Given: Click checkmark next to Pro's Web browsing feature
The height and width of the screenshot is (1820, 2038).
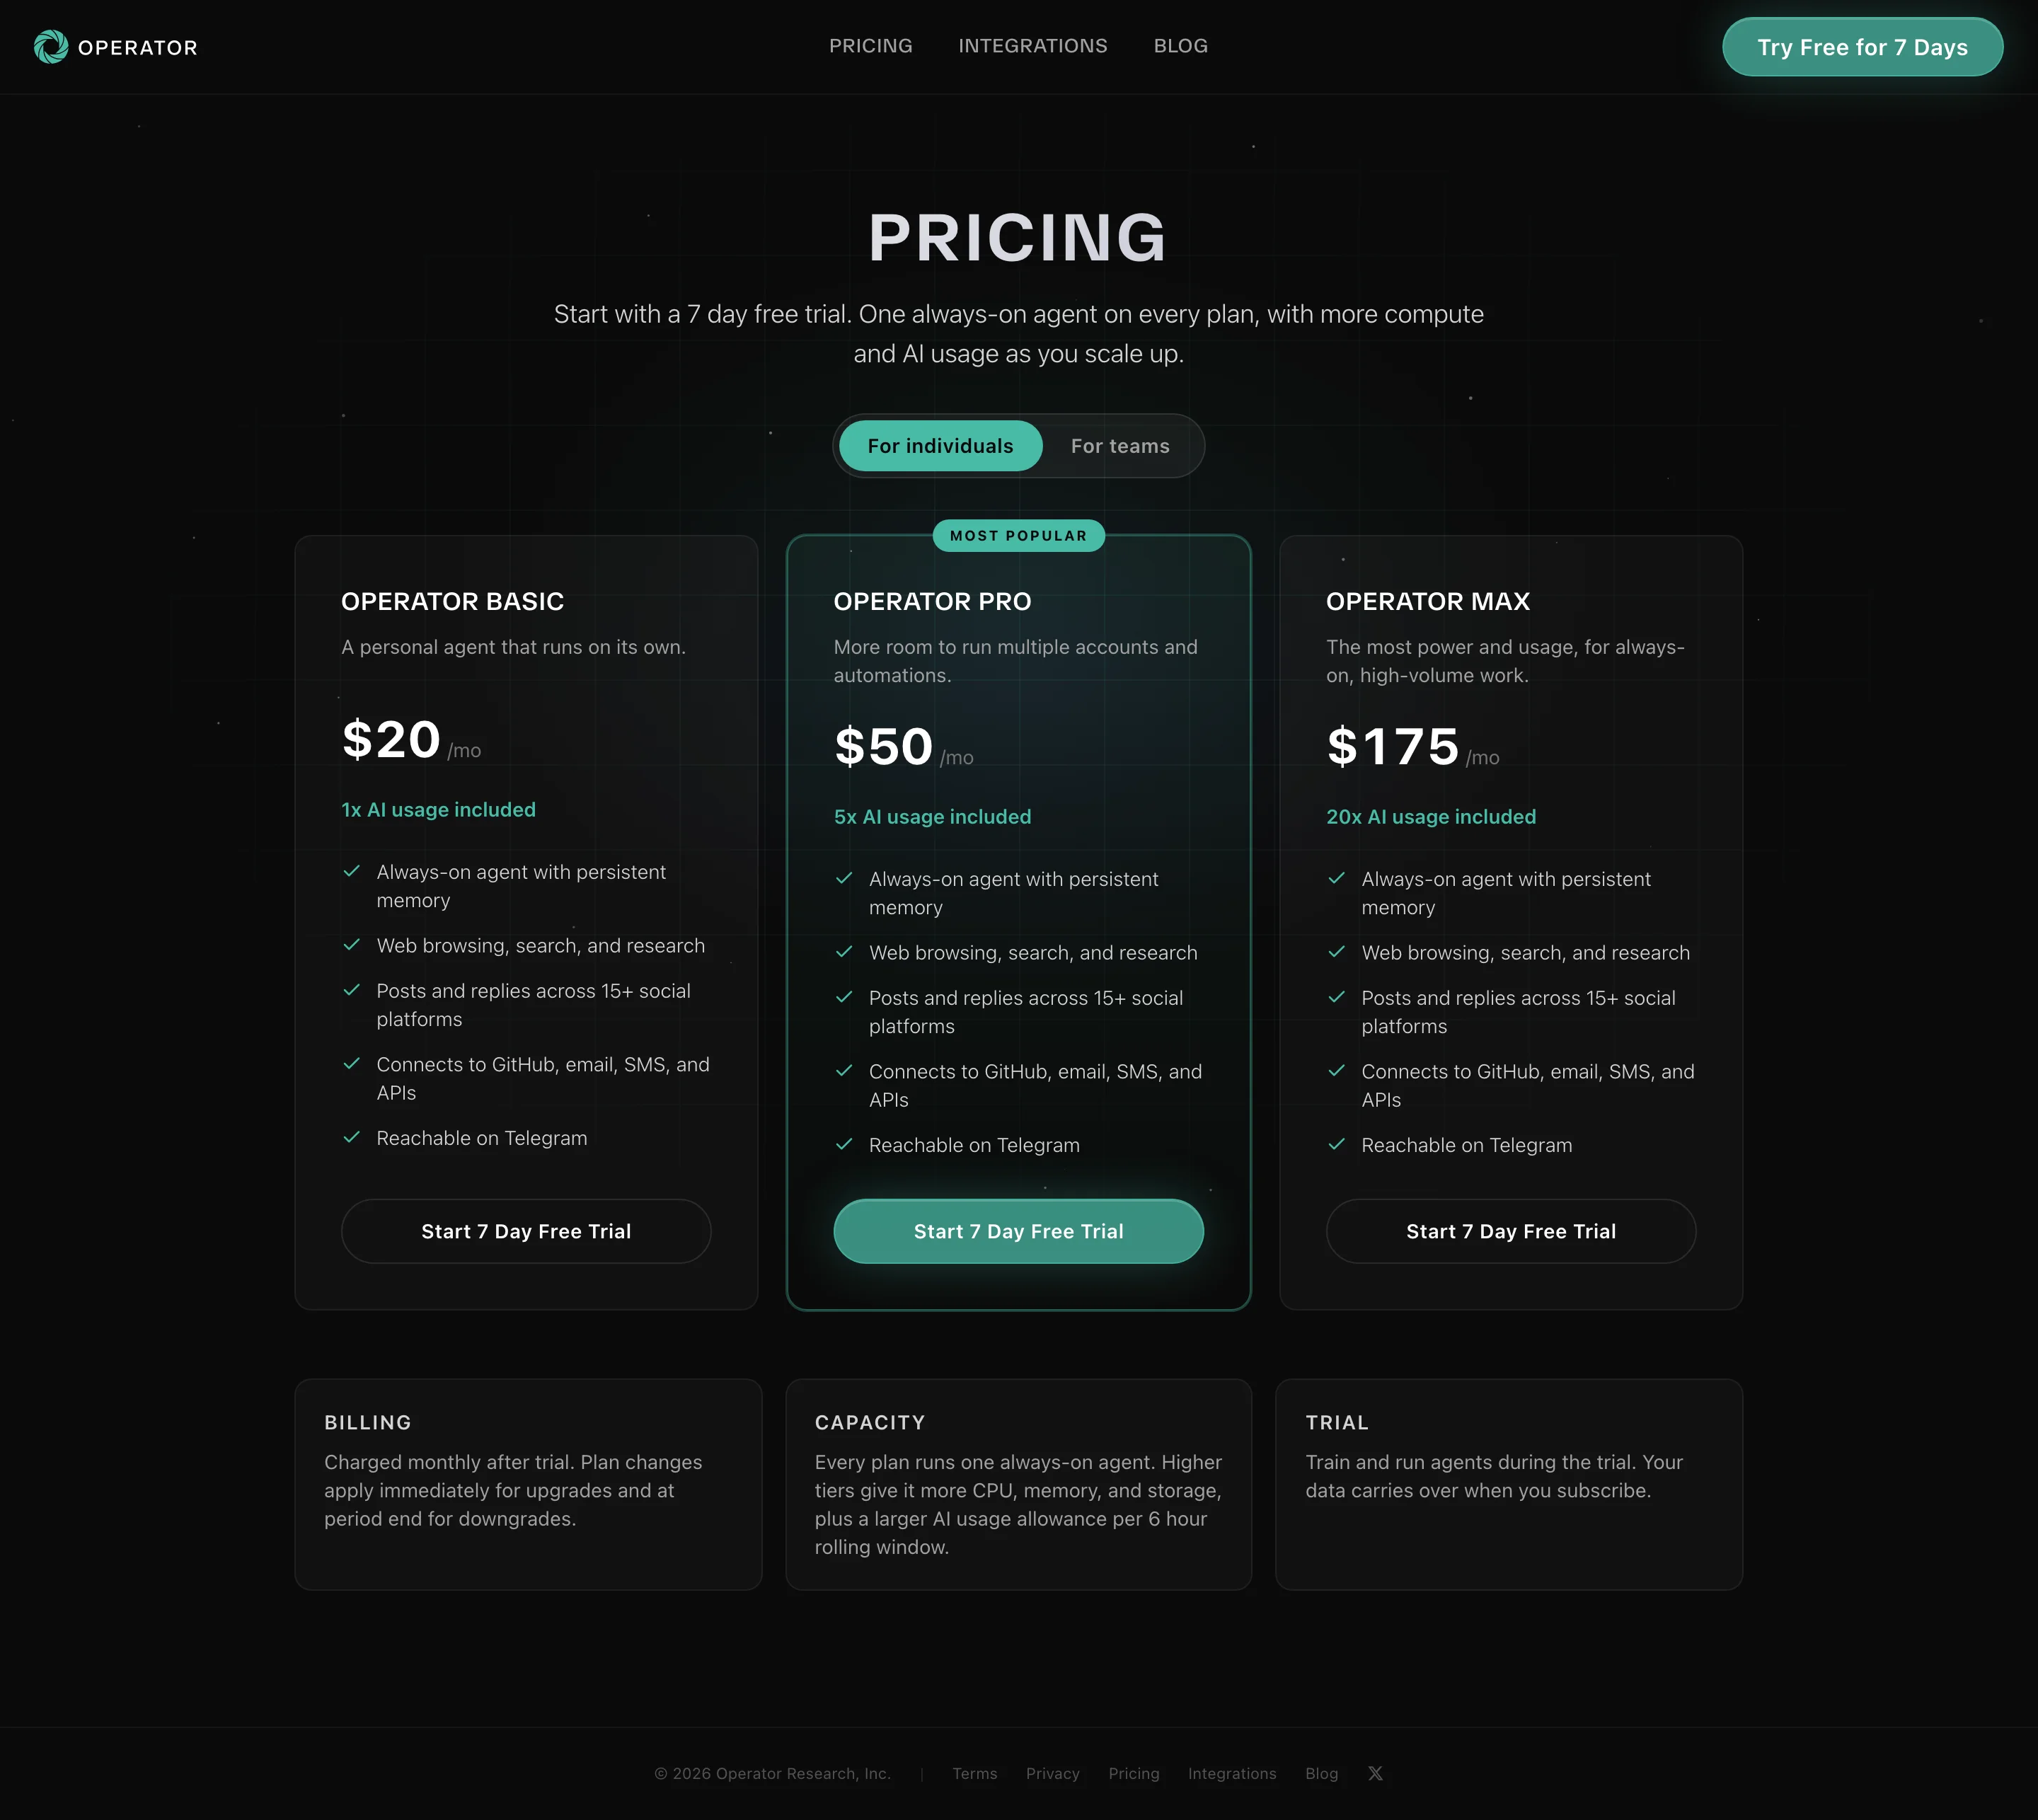Looking at the screenshot, I should coord(844,952).
